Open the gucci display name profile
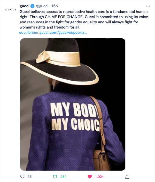This screenshot has width=155, height=182. (x=25, y=6)
